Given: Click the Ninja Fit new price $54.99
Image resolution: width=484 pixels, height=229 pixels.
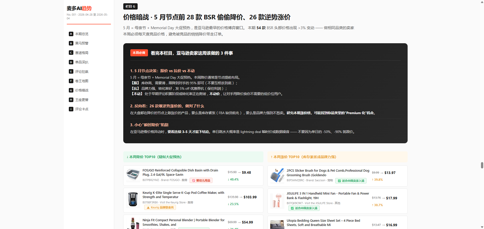Looking at the screenshot, I should 247,222.
